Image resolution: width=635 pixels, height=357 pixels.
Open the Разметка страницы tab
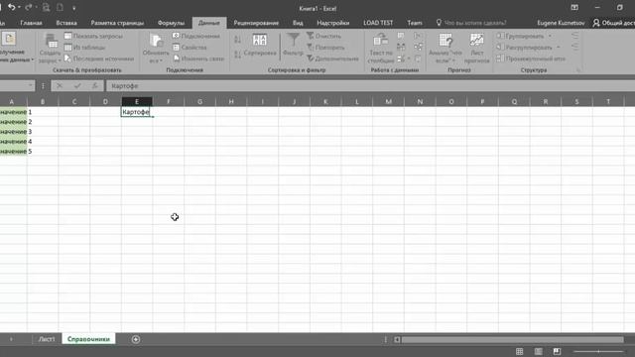[117, 23]
